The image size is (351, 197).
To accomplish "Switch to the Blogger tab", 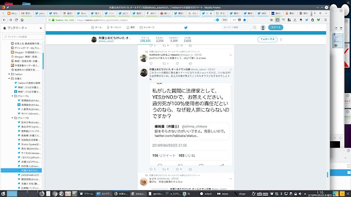I will point(12,13).
